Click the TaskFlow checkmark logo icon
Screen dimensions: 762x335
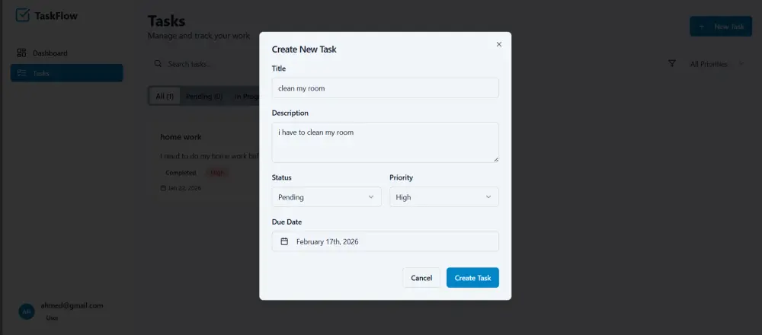pos(22,15)
